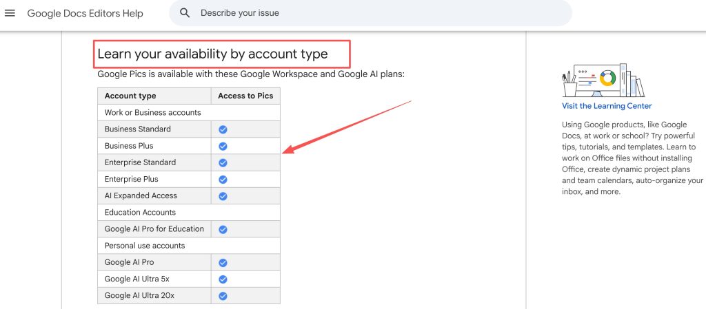Click the Enterprise Plus cell

point(154,179)
